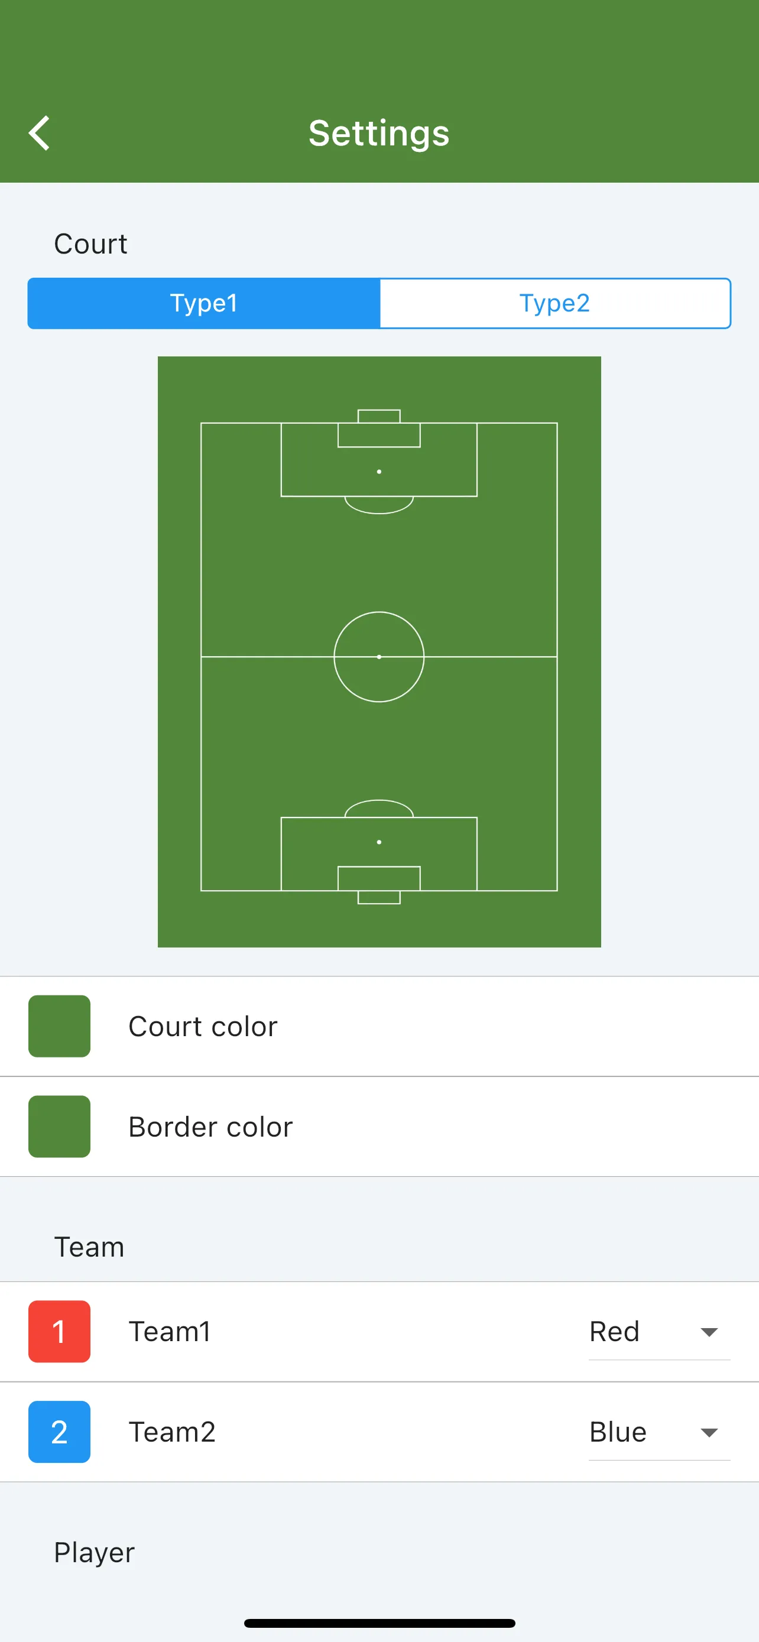The width and height of the screenshot is (759, 1642).
Task: Tap the Border color row label
Action: tap(210, 1127)
